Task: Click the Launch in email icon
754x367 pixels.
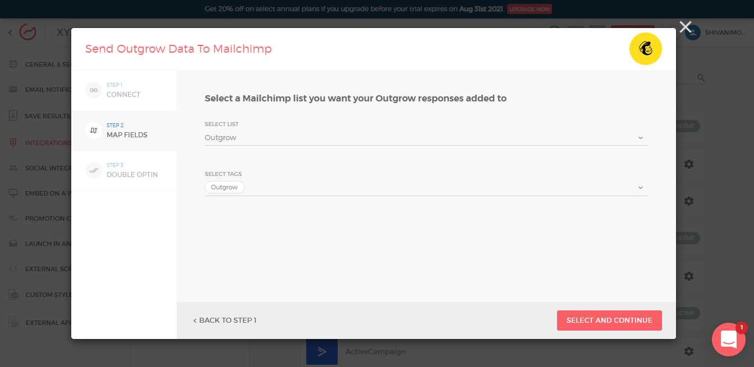Action: point(13,244)
